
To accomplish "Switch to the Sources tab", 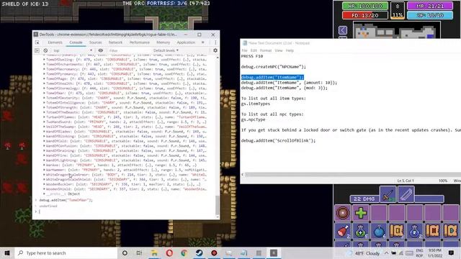I will [x=96, y=42].
